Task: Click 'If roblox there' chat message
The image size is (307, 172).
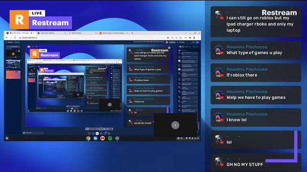Action: [x=256, y=73]
